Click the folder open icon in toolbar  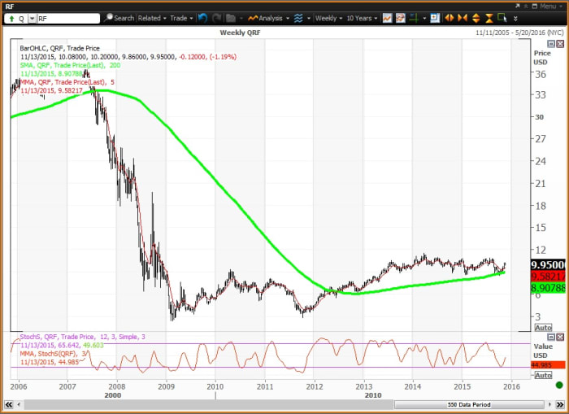pyautogui.click(x=231, y=18)
